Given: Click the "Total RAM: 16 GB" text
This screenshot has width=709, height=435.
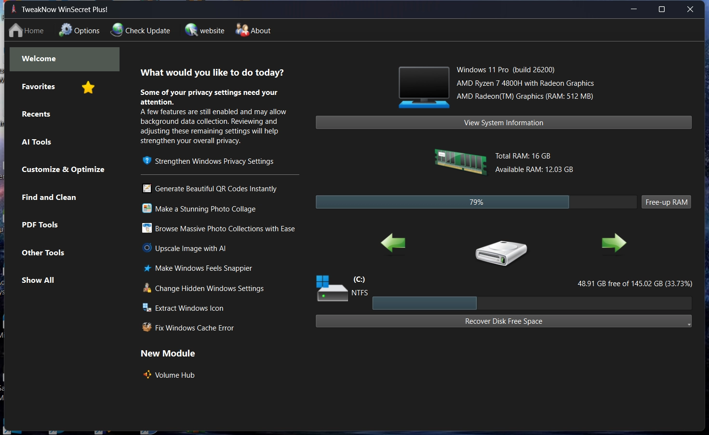Looking at the screenshot, I should pyautogui.click(x=523, y=156).
